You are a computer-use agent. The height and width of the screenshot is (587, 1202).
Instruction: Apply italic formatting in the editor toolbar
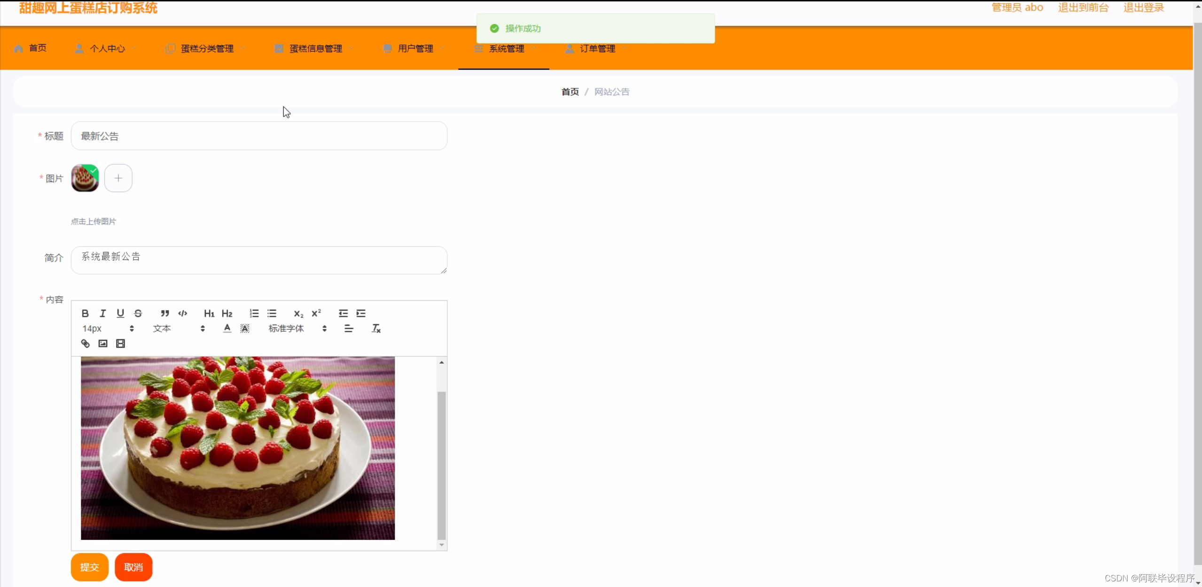point(102,313)
